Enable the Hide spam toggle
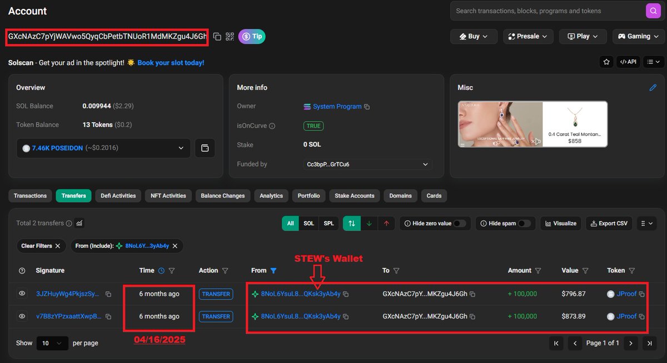Screen dimensions: 667x363 point(524,224)
